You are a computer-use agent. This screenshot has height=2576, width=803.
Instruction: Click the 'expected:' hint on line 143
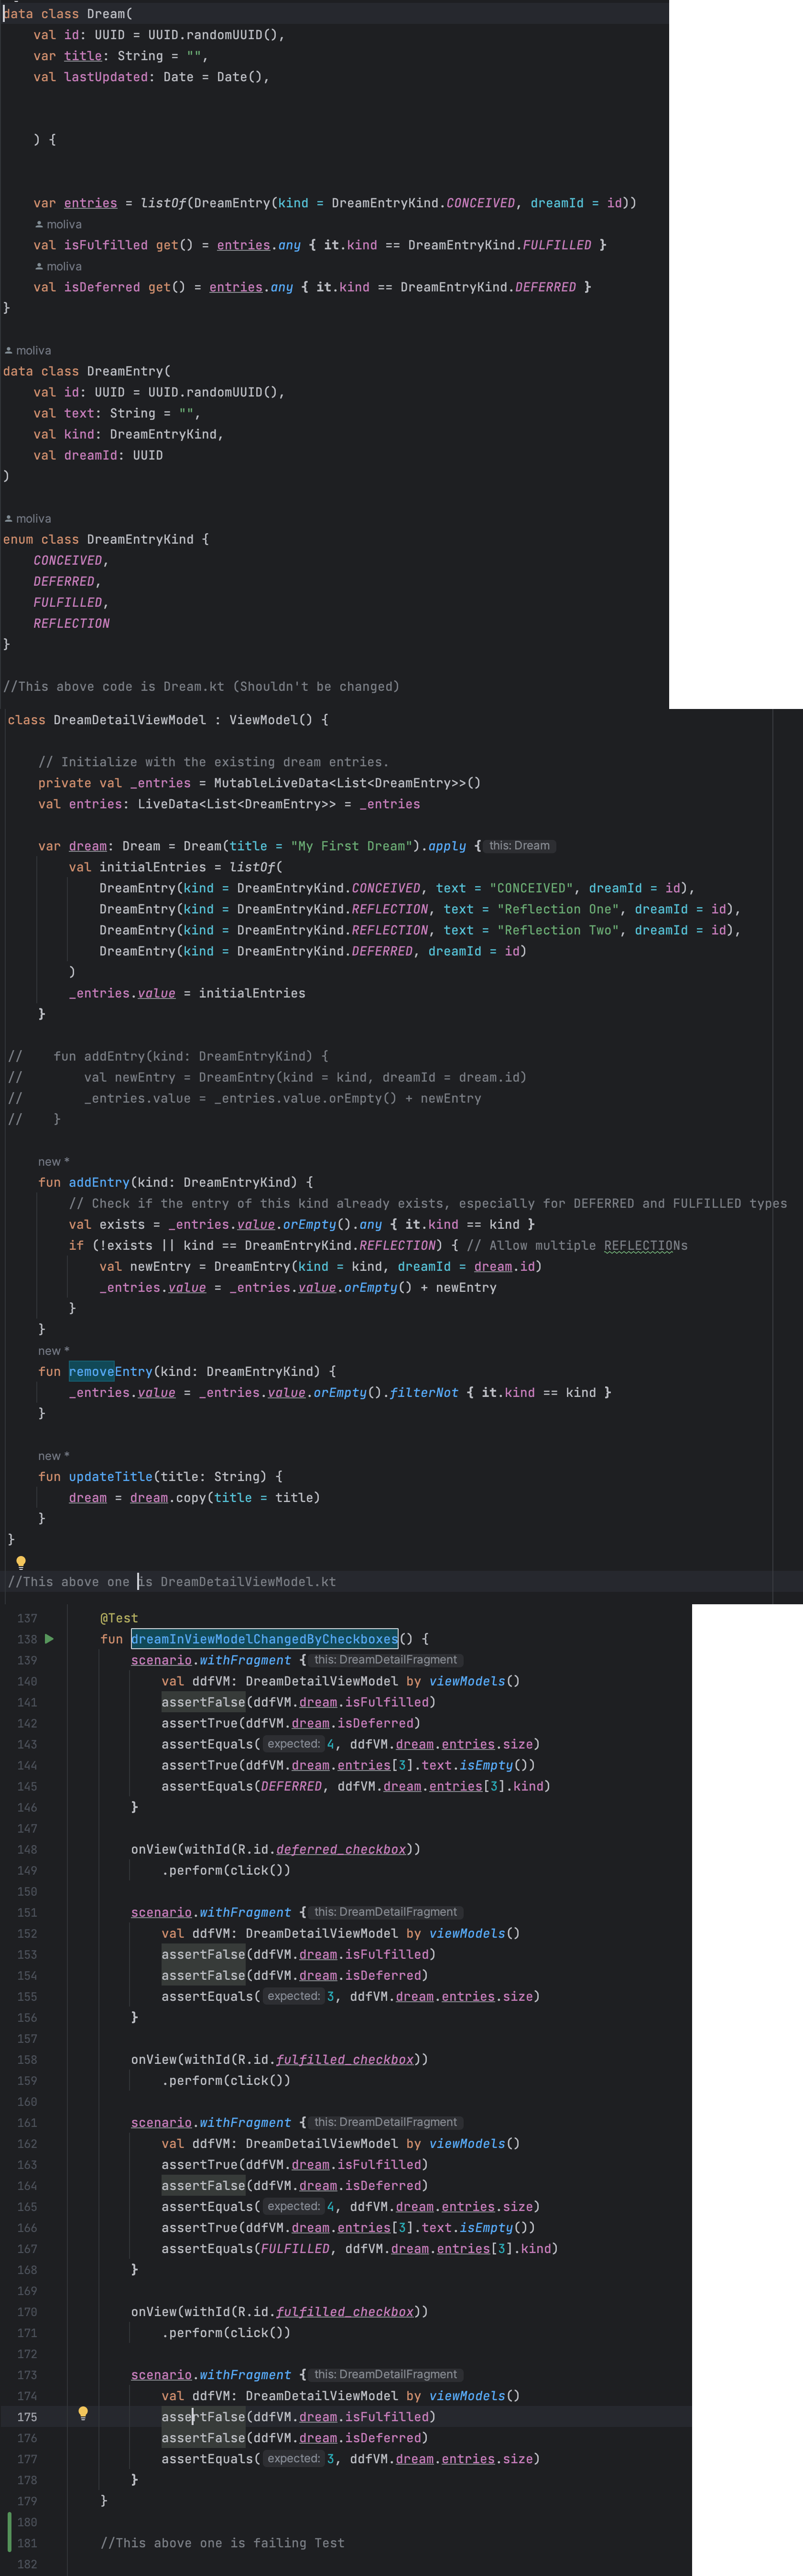[293, 1744]
